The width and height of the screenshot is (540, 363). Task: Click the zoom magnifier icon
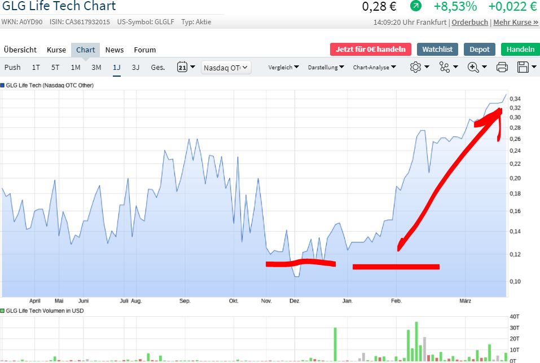click(473, 67)
